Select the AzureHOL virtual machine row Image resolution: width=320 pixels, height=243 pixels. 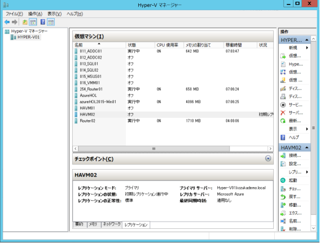173,95
